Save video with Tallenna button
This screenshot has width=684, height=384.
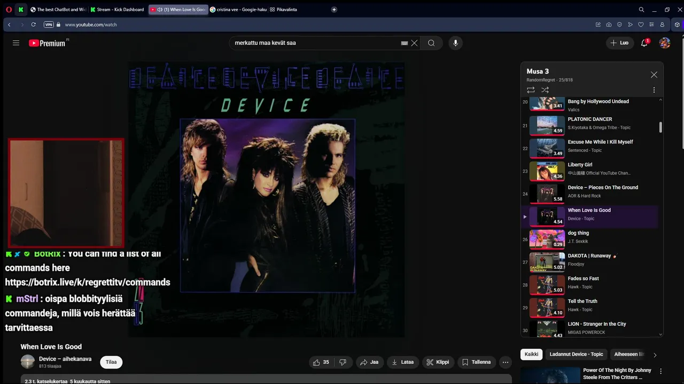[x=477, y=362]
